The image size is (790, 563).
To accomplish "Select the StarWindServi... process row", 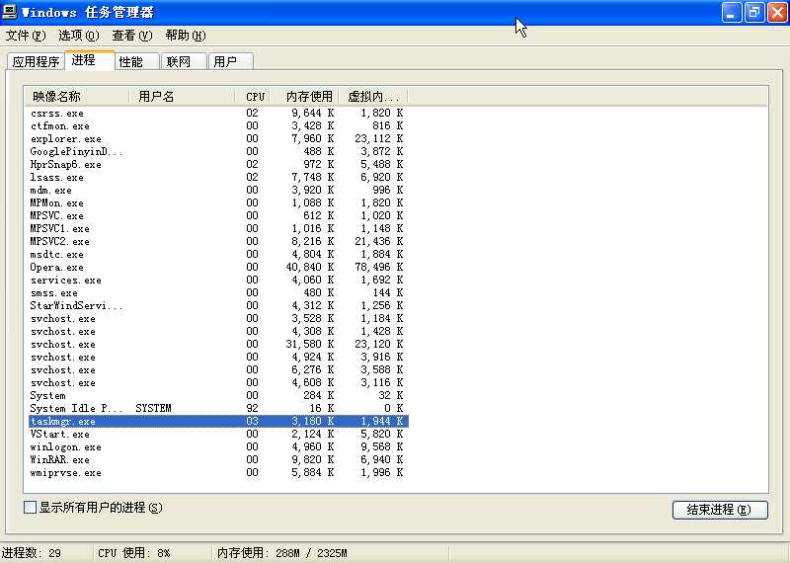I will [218, 305].
